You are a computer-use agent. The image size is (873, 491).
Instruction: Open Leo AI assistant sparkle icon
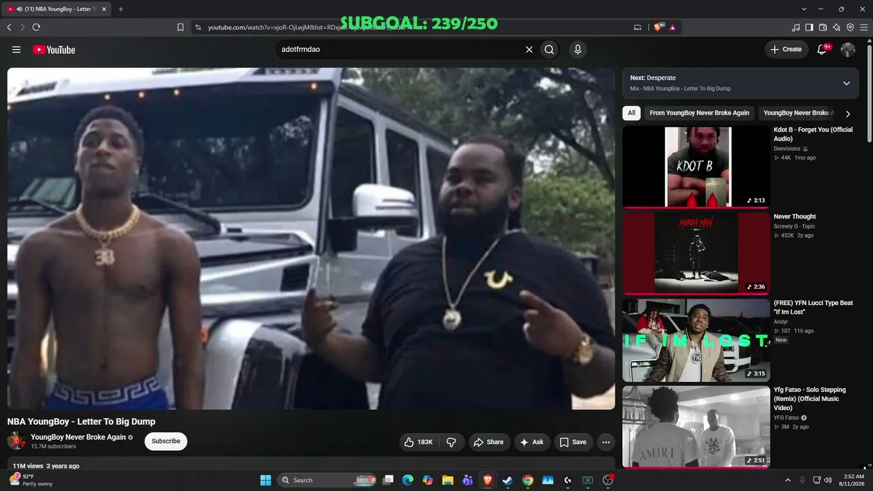[837, 27]
